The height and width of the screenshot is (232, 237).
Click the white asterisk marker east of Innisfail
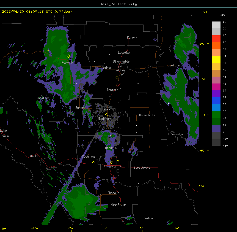pos(138,83)
